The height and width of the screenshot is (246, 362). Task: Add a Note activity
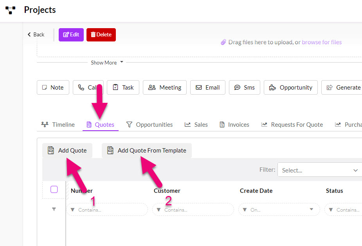(x=53, y=88)
